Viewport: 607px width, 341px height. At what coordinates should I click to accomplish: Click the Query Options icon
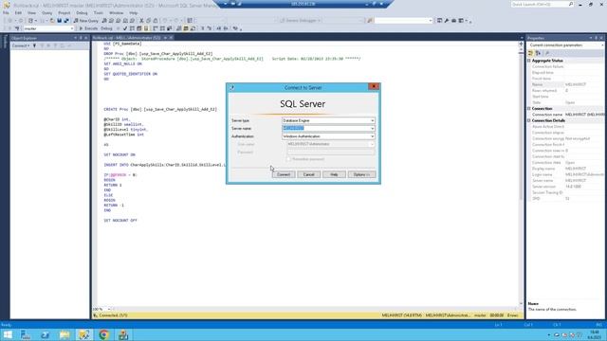coord(139,28)
